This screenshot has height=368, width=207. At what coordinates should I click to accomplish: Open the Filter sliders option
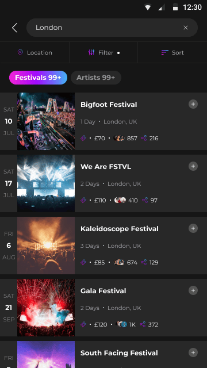[103, 52]
